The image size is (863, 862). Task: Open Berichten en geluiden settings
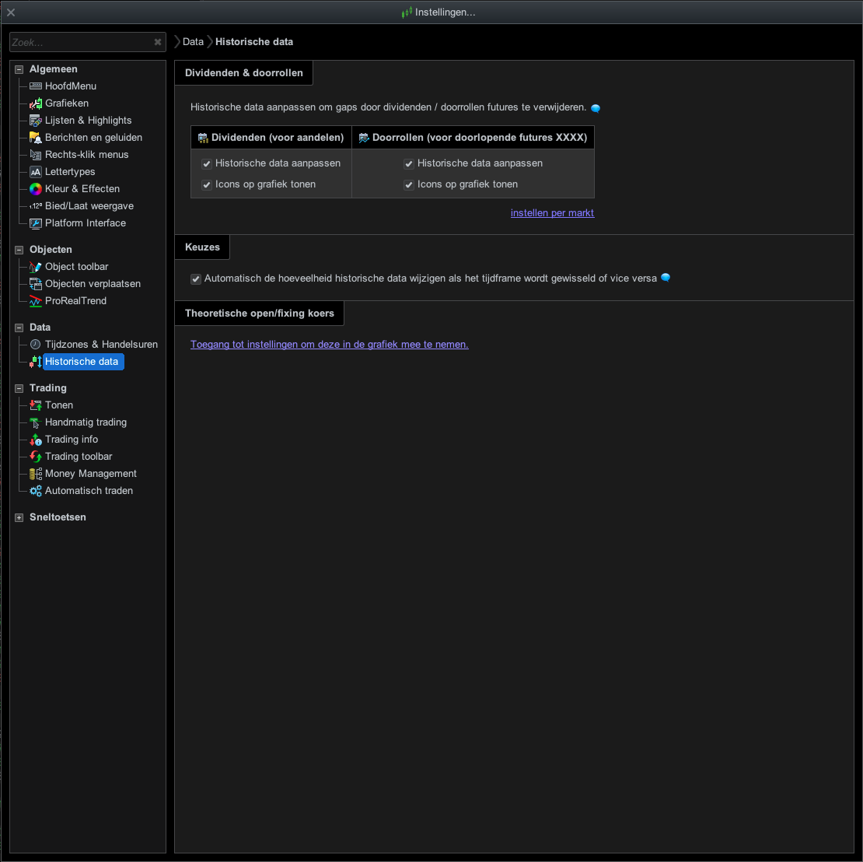[93, 137]
